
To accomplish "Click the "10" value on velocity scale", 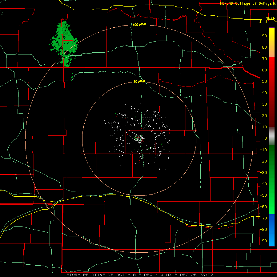I will coord(264,127).
